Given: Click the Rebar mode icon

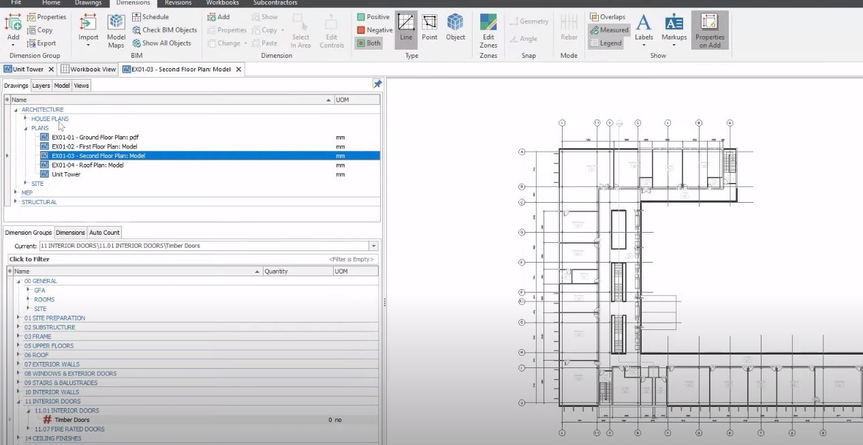Looking at the screenshot, I should point(569,27).
